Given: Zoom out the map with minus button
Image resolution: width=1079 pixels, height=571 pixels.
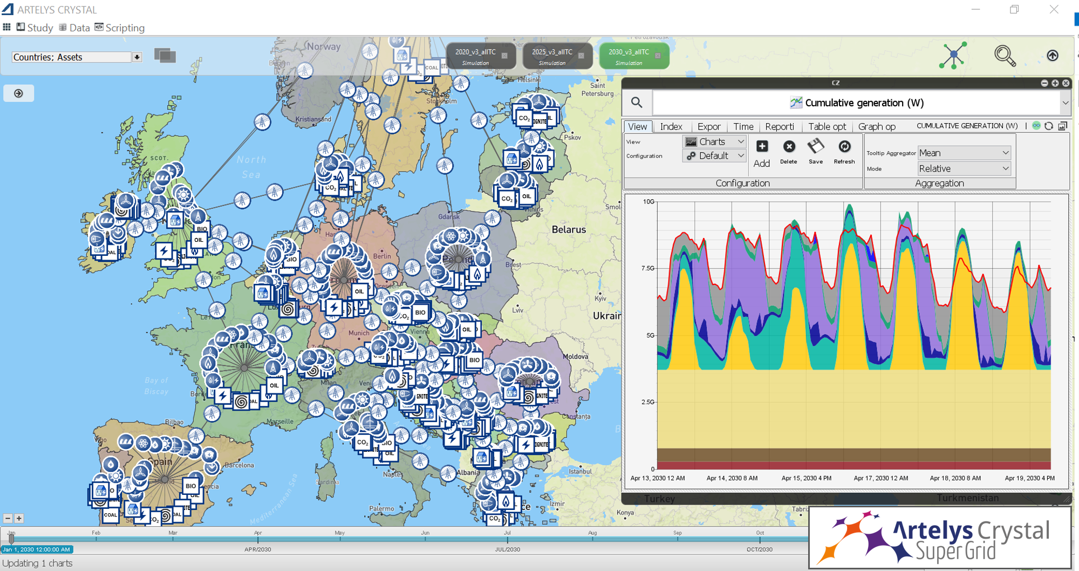Looking at the screenshot, I should click(8, 518).
